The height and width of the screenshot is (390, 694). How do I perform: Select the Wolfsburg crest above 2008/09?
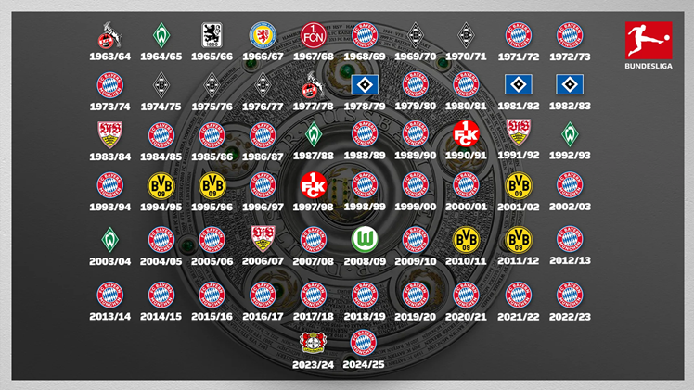[365, 239]
